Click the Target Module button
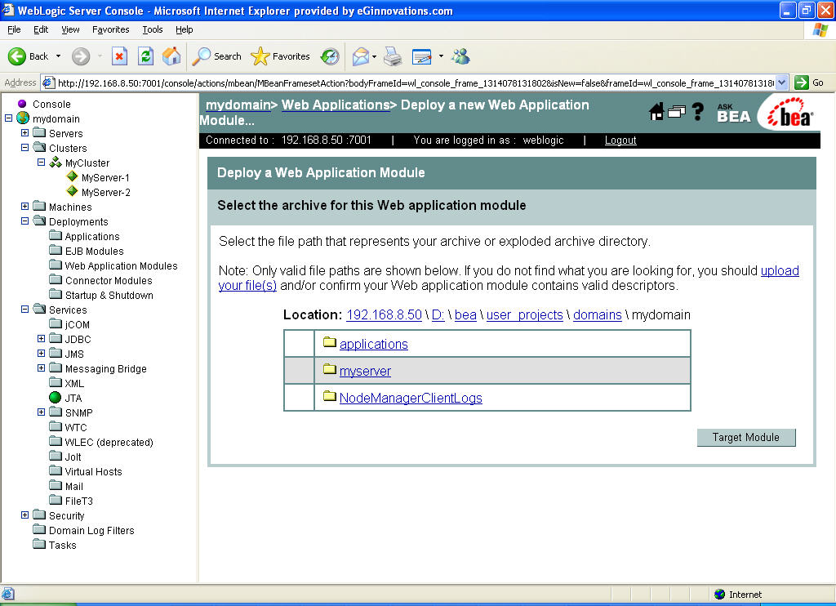This screenshot has width=836, height=606. (x=746, y=438)
